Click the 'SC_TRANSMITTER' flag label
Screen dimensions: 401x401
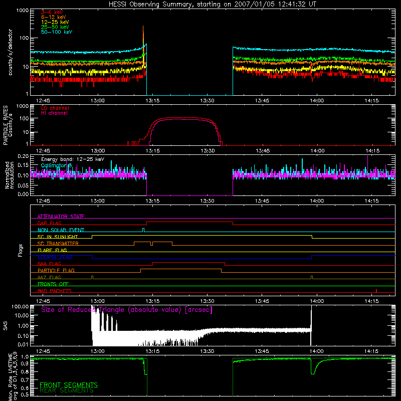[58, 243]
